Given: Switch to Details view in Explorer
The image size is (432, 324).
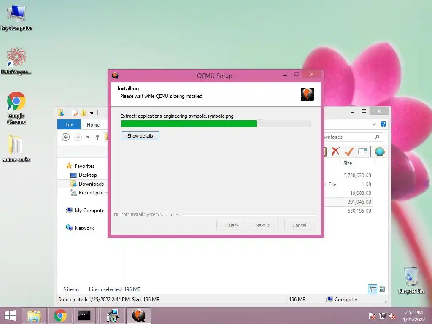Looking at the screenshot, I should pos(373,289).
